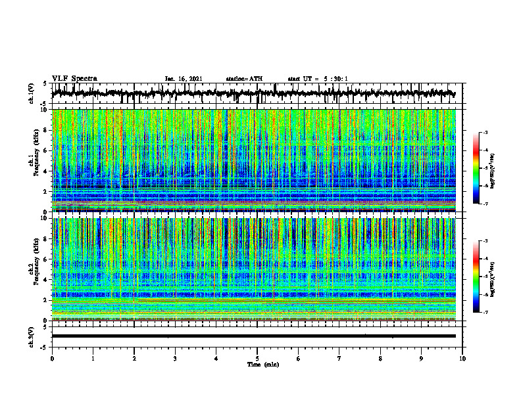Screen dimensions: 521x402
Task: Click the ch.3 flat voltage trace
Action: click(253, 336)
